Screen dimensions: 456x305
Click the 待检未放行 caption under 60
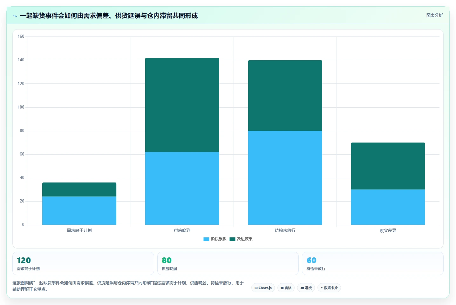click(x=316, y=269)
